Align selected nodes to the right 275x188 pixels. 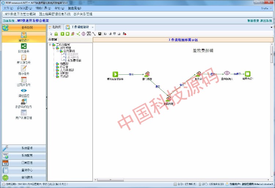(x=110, y=34)
